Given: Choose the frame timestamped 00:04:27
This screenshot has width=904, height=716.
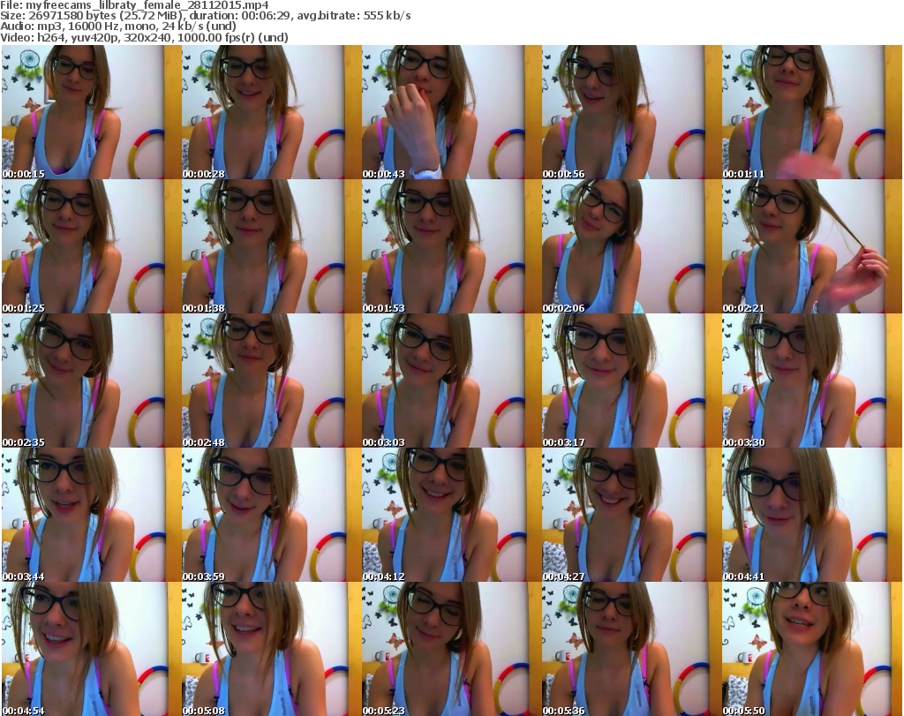Looking at the screenshot, I should (x=632, y=515).
